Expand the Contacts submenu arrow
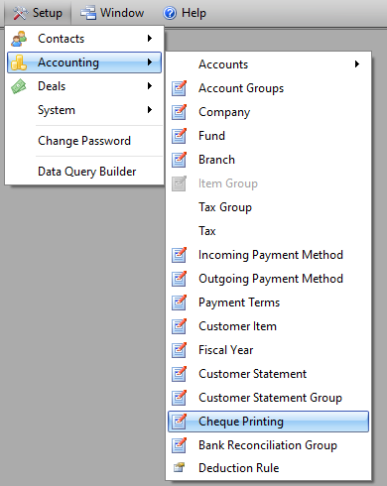Screen dimensions: 387x486 coord(150,39)
